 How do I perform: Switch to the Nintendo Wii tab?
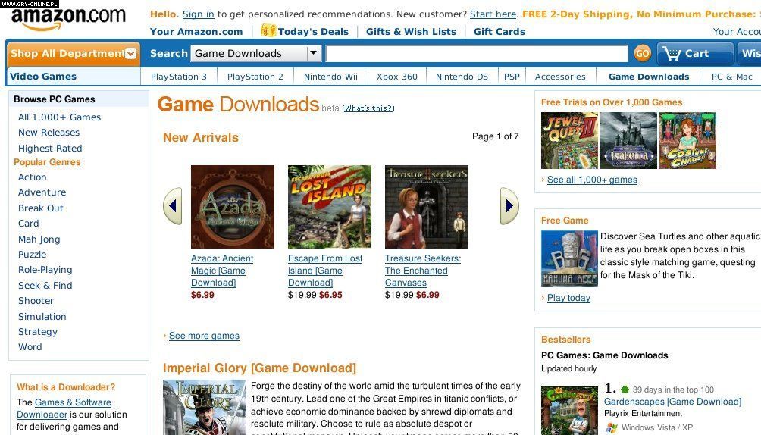pyautogui.click(x=330, y=77)
